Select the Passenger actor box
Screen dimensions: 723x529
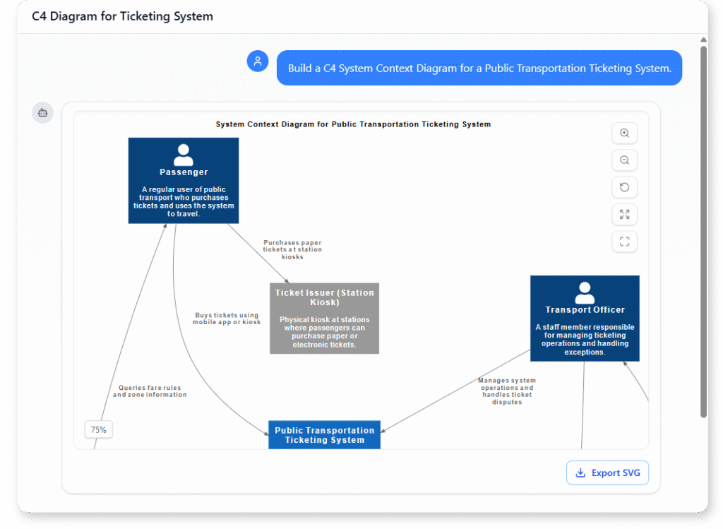(x=183, y=180)
